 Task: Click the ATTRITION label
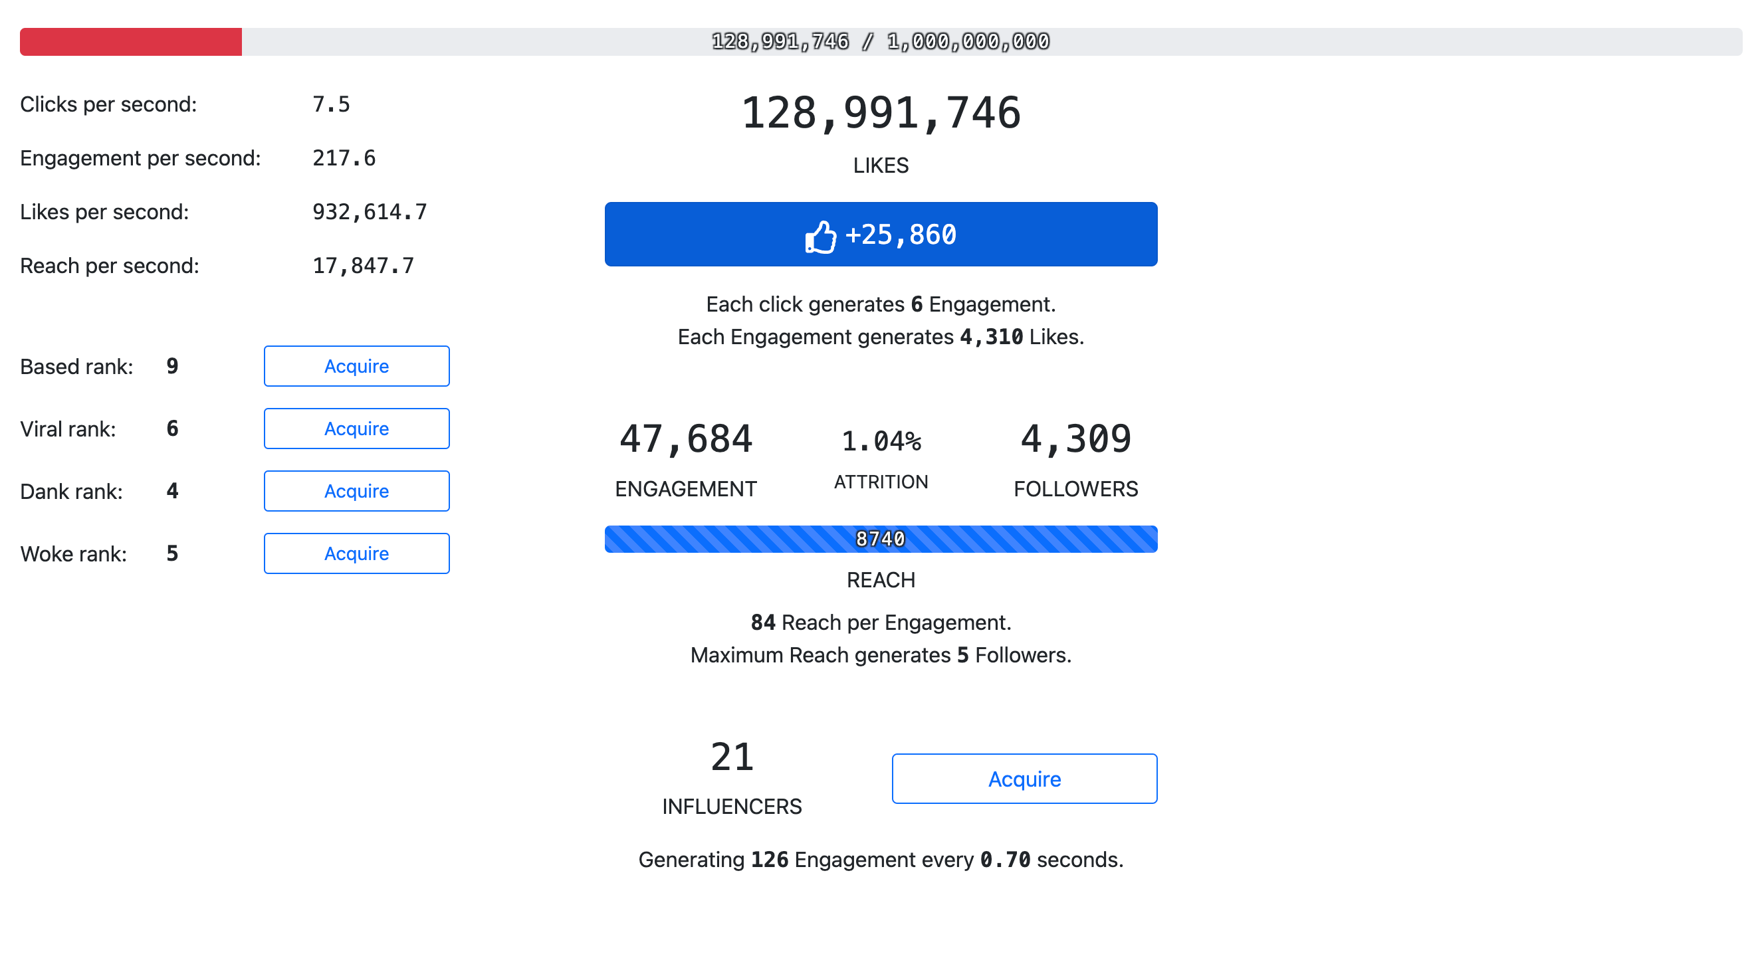tap(881, 482)
